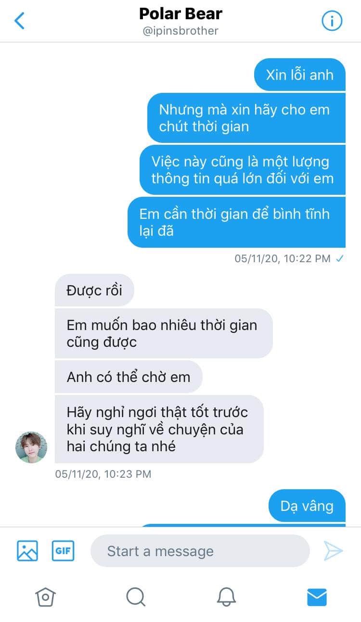Tap the send paper-plane icon

[x=333, y=551]
